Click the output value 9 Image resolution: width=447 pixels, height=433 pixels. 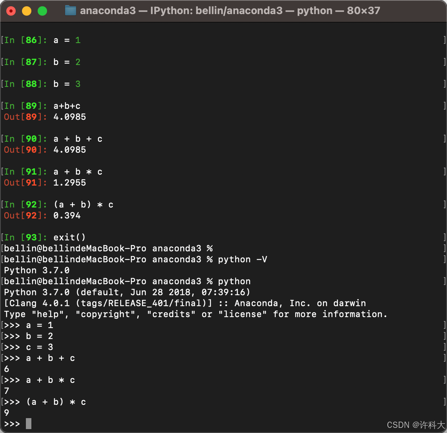7,413
